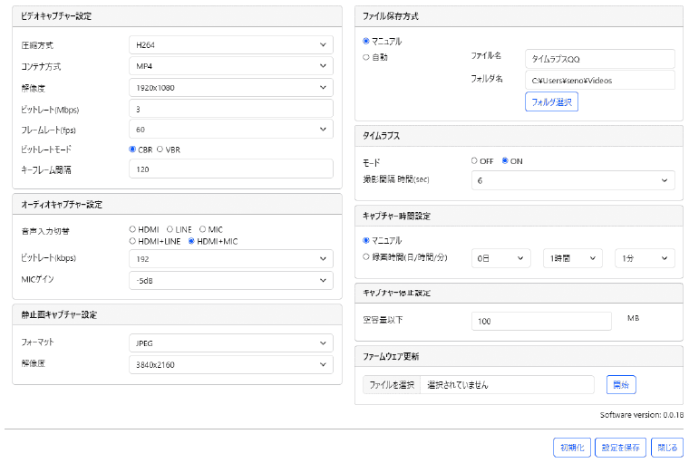Select LINE audio input radio

click(170, 229)
